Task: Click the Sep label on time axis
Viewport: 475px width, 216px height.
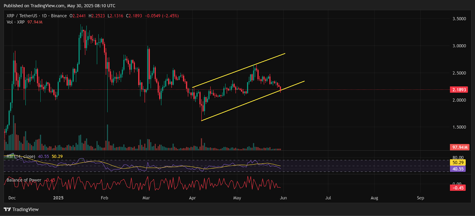Action: (x=420, y=198)
